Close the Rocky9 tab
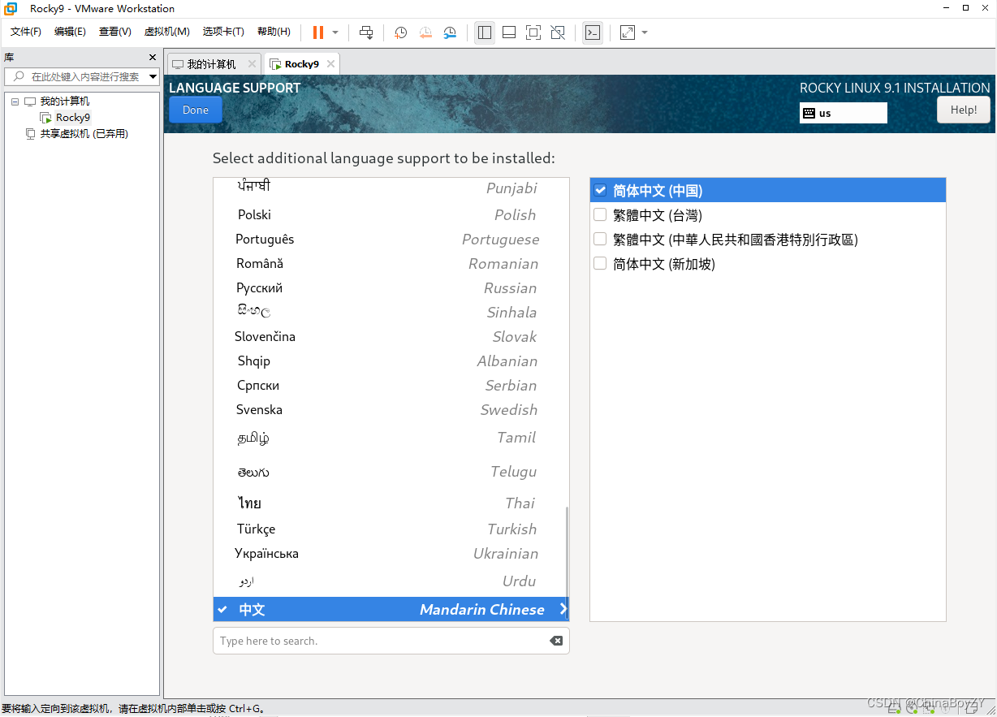Screen dimensions: 997x717 (329, 64)
